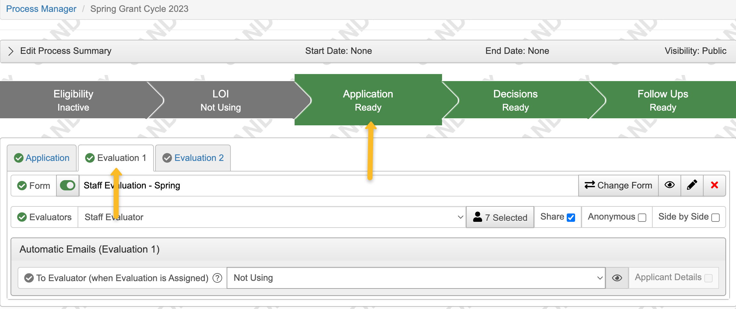Image resolution: width=736 pixels, height=309 pixels.
Task: Click the Process Manager breadcrumb link
Action: point(41,9)
